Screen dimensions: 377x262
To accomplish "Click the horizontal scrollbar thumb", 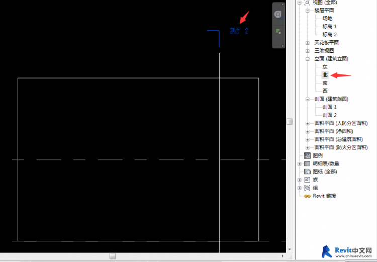I will (x=113, y=256).
